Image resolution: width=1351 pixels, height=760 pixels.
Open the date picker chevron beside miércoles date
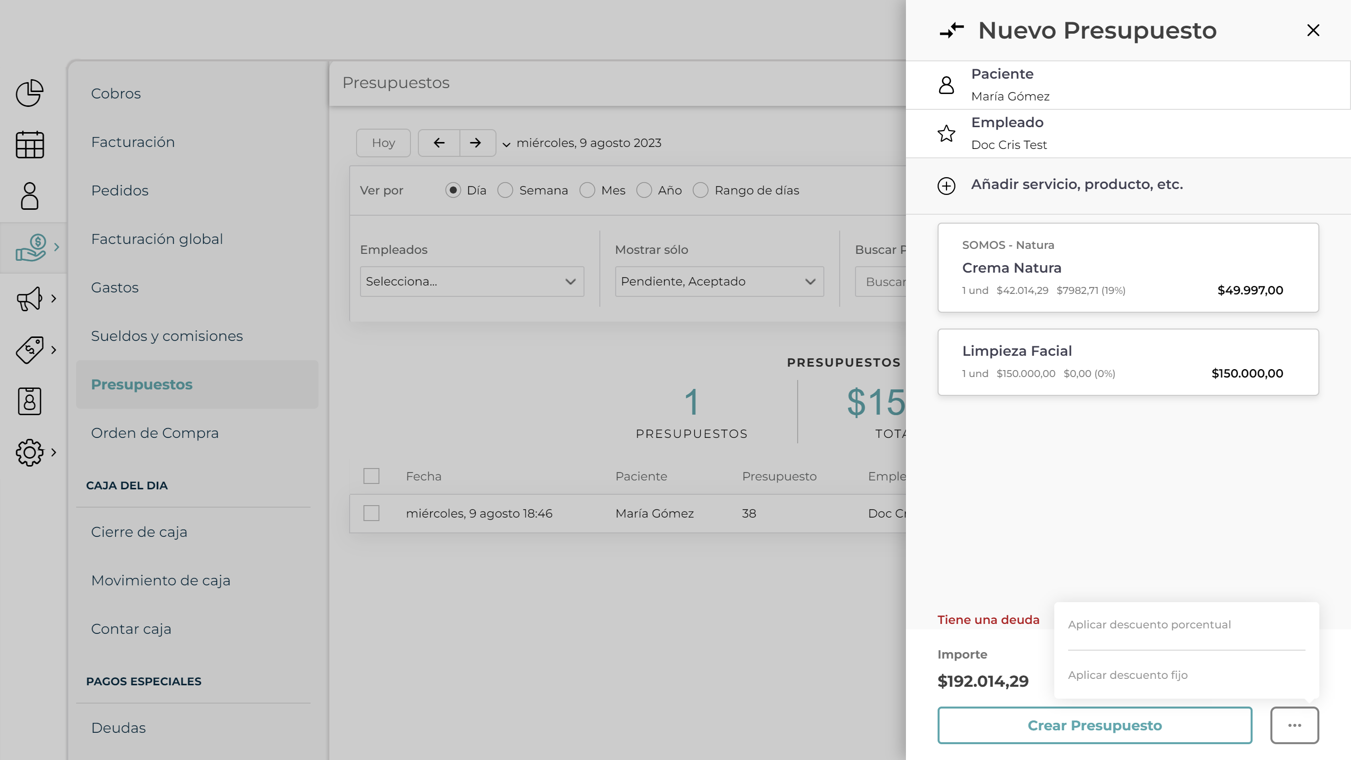point(506,144)
